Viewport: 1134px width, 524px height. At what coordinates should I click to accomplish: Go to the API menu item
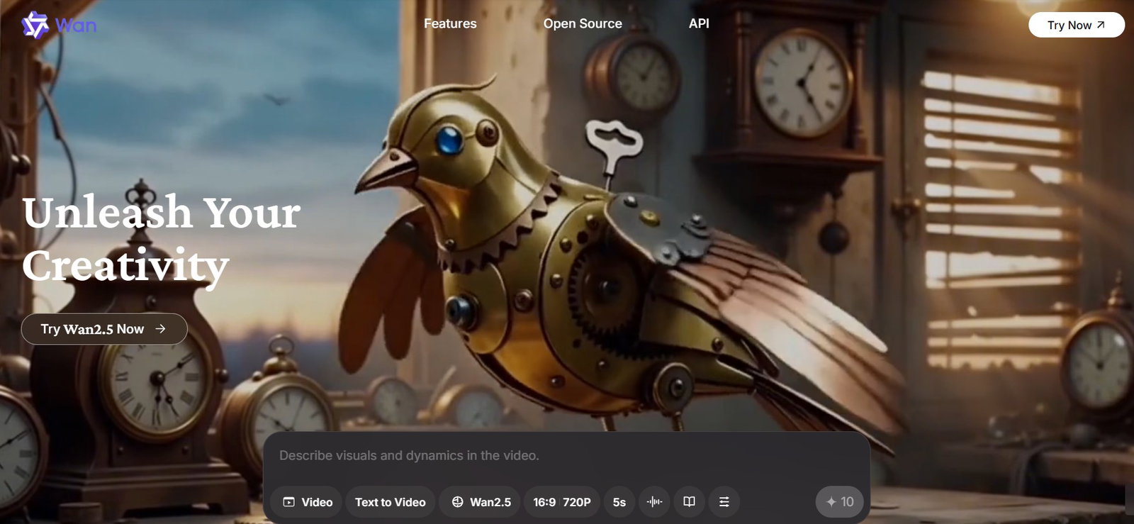coord(699,23)
